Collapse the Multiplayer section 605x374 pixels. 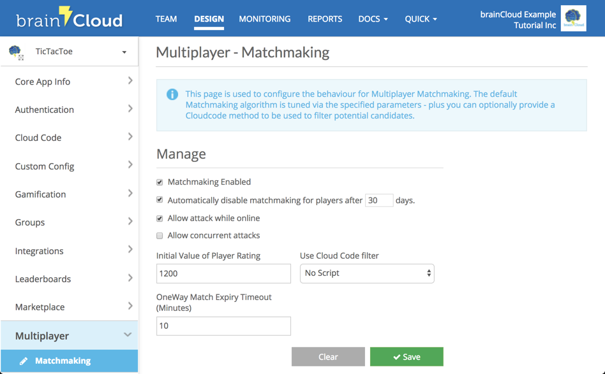point(127,334)
